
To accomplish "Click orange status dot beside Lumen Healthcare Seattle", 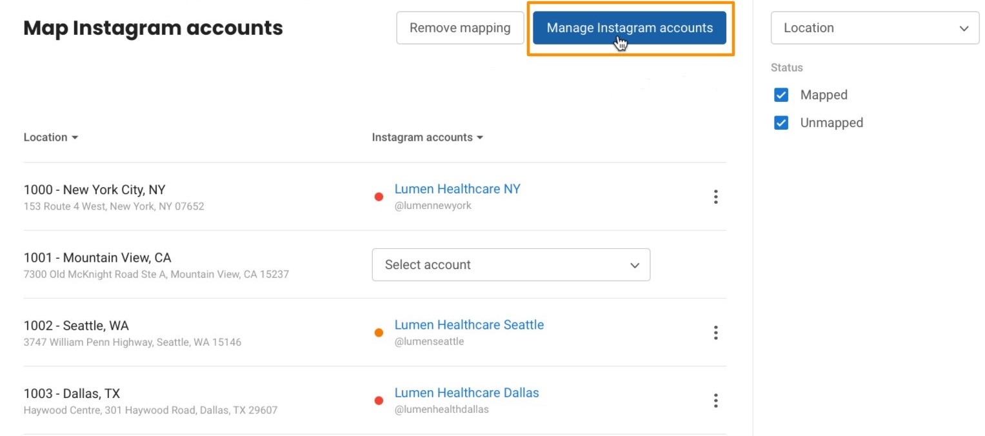I will coord(379,333).
